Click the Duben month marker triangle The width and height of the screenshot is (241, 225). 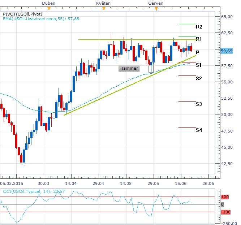[48, 8]
